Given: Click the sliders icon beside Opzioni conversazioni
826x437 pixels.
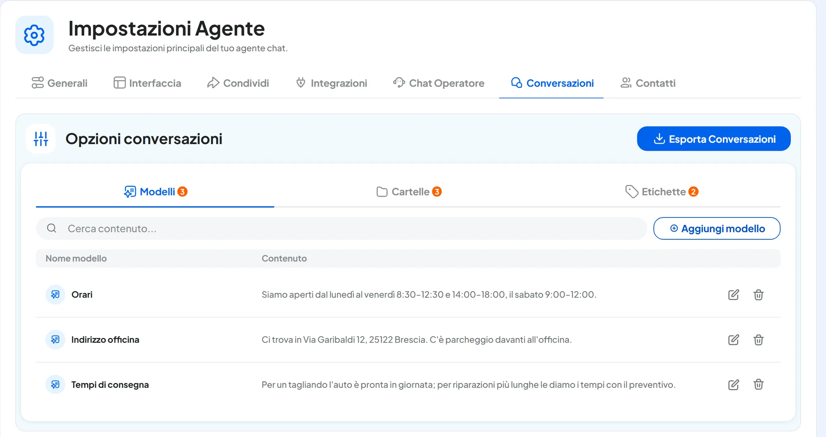Looking at the screenshot, I should (x=41, y=139).
